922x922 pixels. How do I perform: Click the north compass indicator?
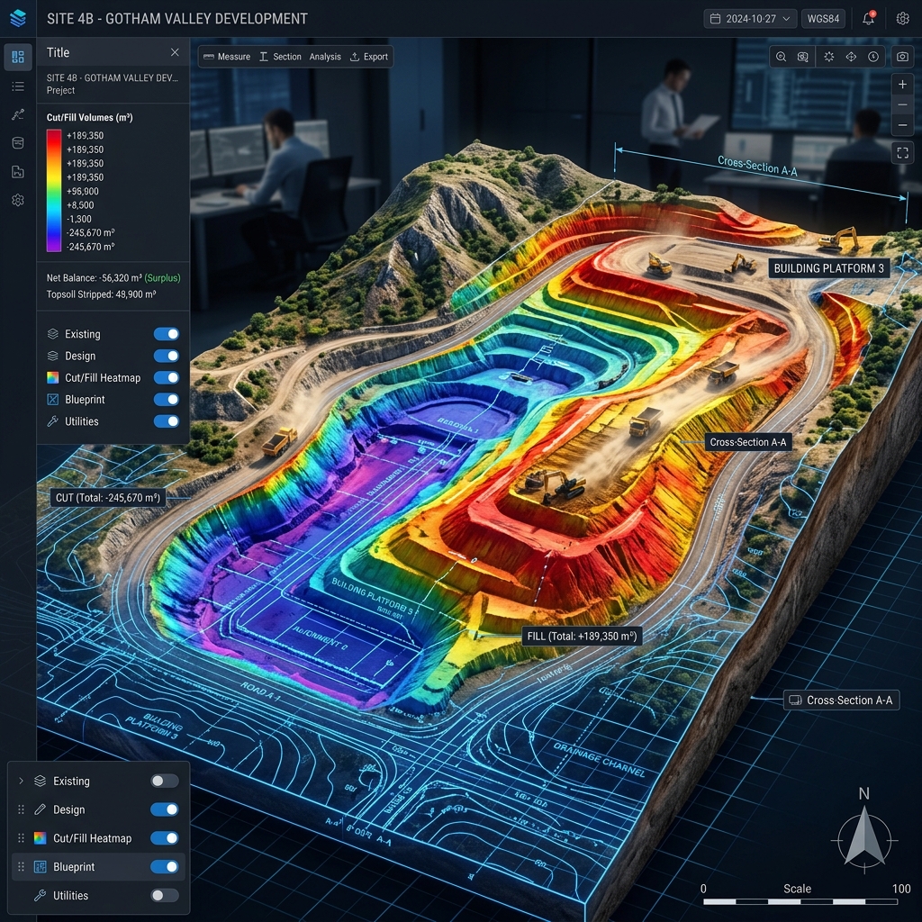[x=863, y=837]
